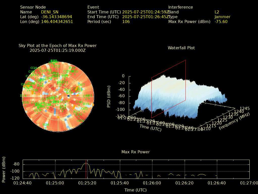The width and height of the screenshot is (258, 194).
Task: Click the L2 band value
Action: click(217, 12)
